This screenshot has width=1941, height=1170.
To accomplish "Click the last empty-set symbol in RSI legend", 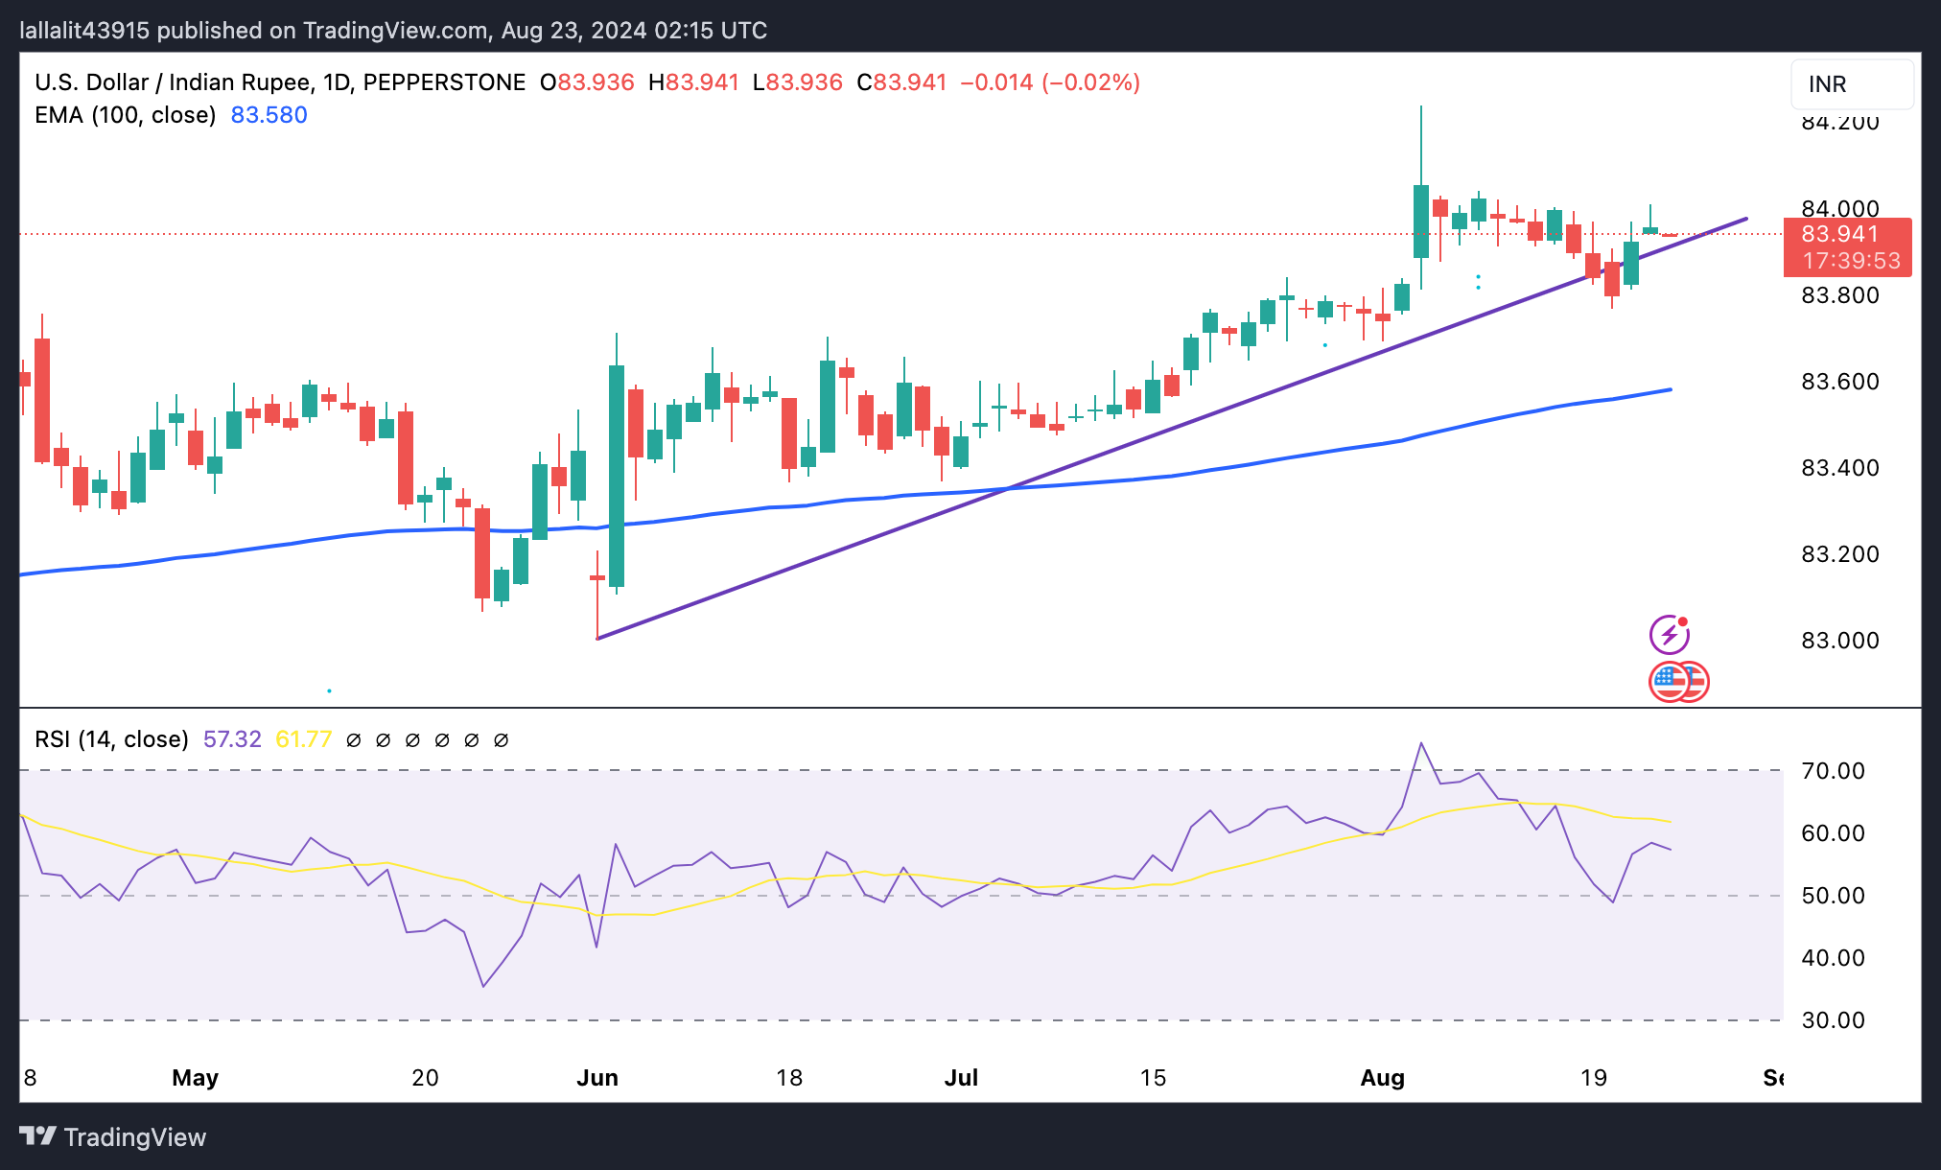I will pyautogui.click(x=501, y=740).
